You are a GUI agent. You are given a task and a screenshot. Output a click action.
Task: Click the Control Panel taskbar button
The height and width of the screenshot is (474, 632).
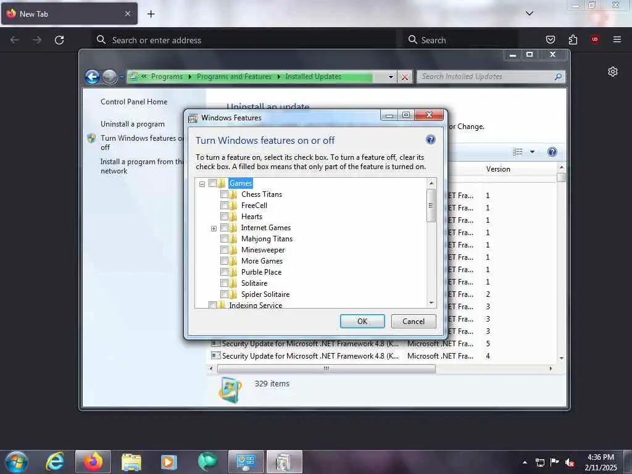pos(246,462)
